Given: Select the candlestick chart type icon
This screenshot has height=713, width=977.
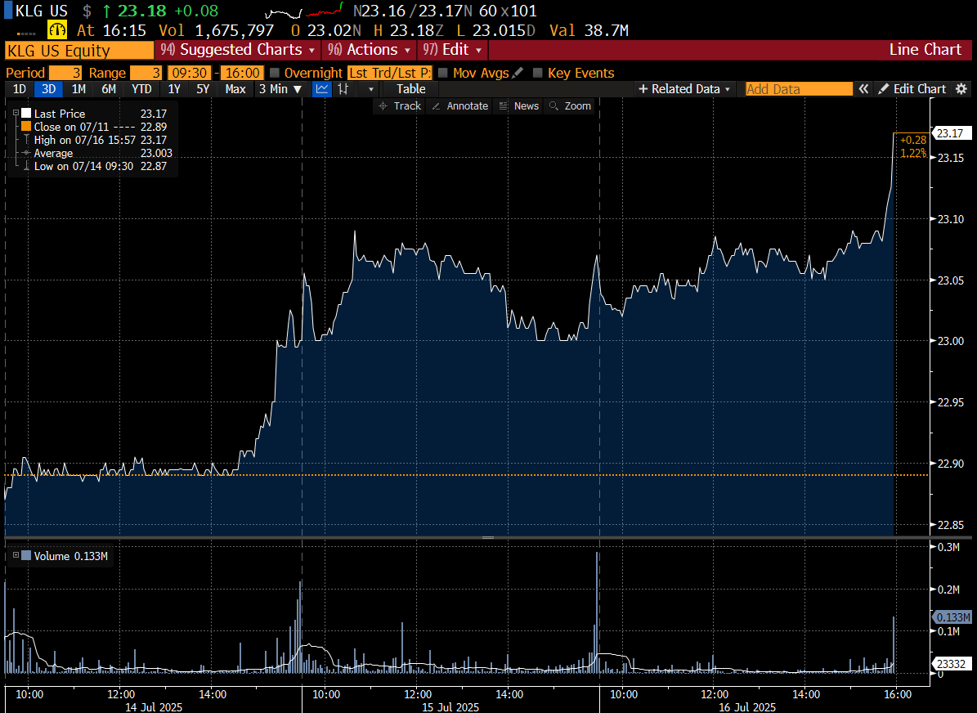Looking at the screenshot, I should coord(343,89).
